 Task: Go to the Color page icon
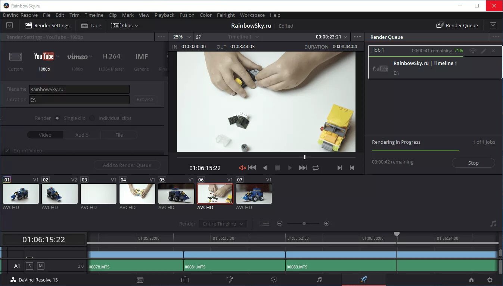pos(274,280)
